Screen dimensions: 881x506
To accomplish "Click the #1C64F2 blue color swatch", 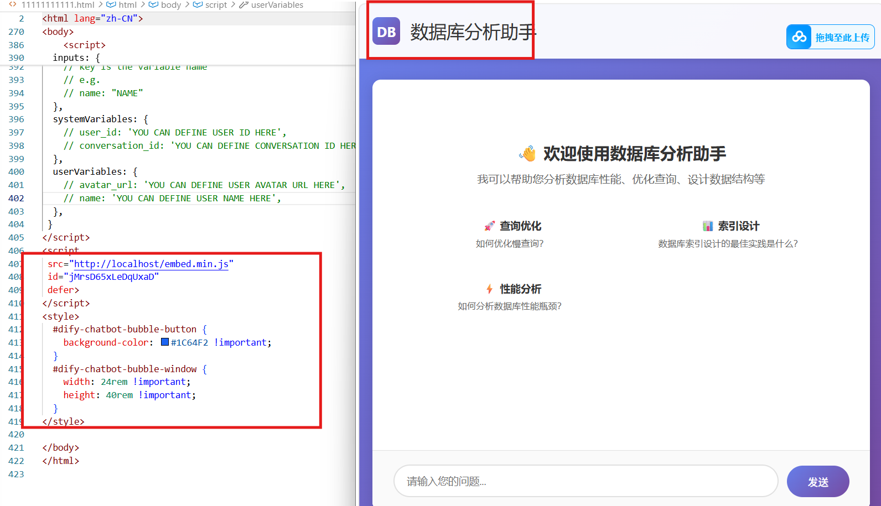I will [x=165, y=342].
